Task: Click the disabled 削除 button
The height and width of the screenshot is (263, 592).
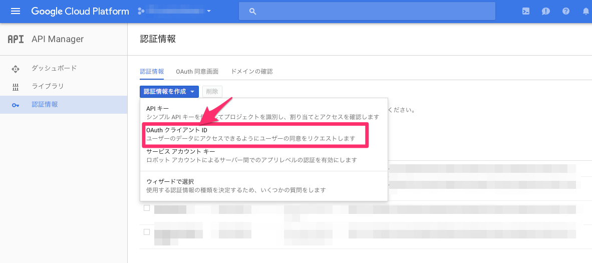Action: click(212, 92)
